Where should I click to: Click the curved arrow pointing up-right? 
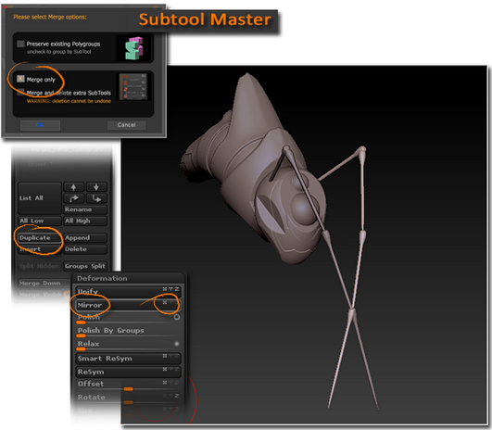[73, 198]
